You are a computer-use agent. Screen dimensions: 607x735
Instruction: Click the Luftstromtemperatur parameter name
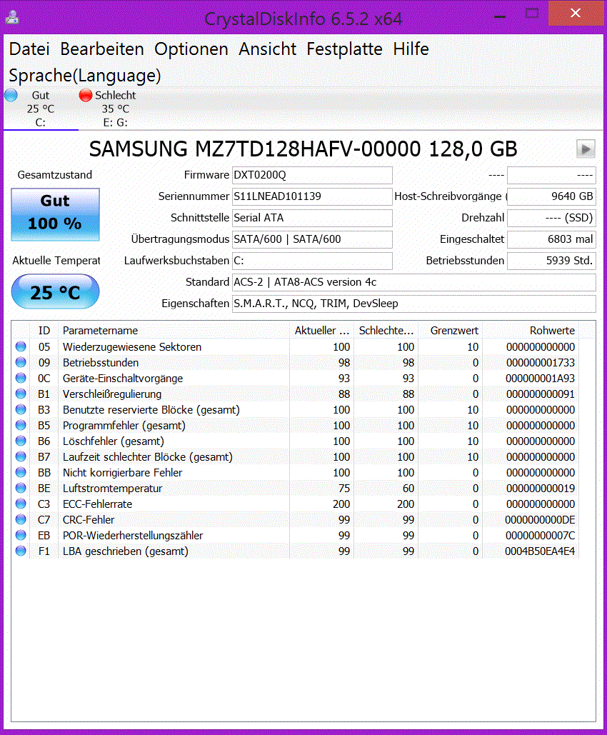113,489
